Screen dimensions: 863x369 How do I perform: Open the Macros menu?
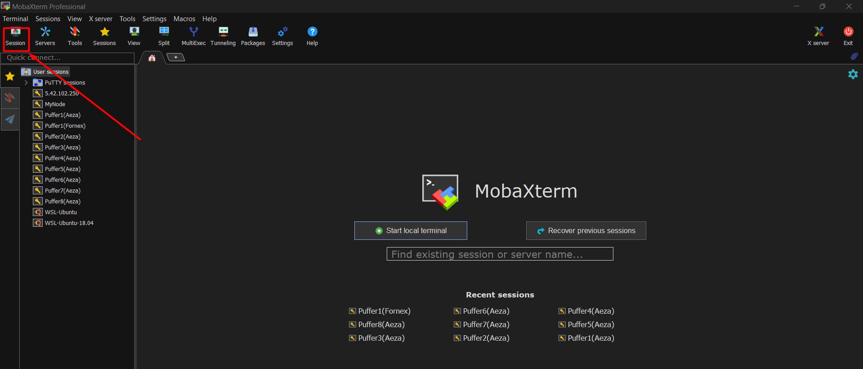point(184,19)
